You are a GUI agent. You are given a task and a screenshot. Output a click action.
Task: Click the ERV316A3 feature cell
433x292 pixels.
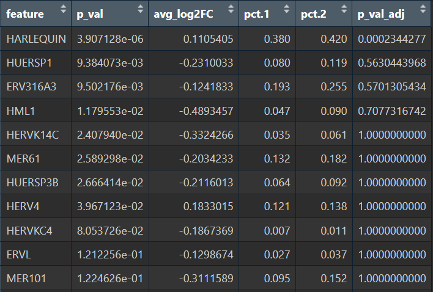[31, 87]
